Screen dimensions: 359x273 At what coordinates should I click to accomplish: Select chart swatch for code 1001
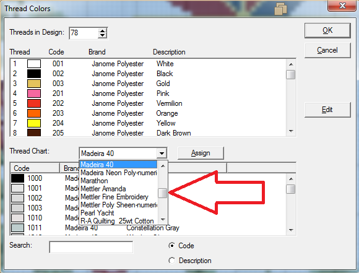[x=17, y=188]
